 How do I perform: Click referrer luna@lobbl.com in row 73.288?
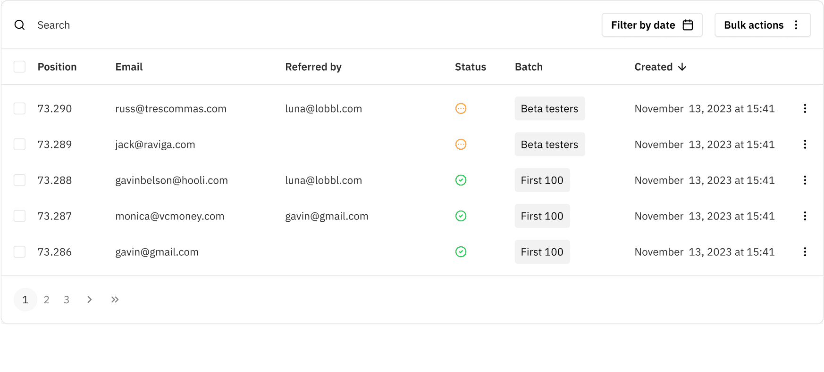323,180
